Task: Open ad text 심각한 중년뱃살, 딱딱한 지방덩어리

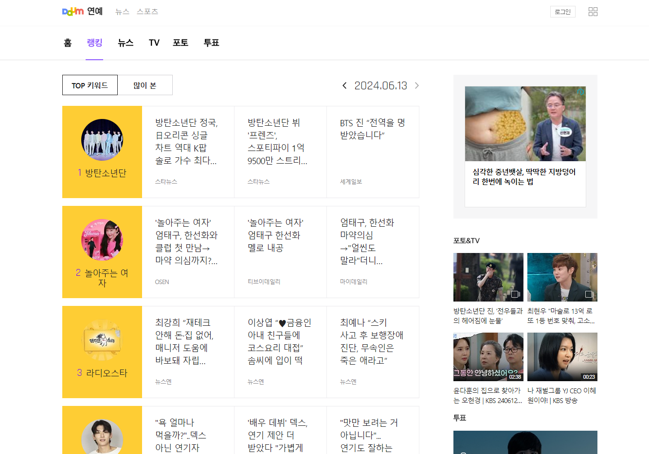Action: (x=524, y=177)
